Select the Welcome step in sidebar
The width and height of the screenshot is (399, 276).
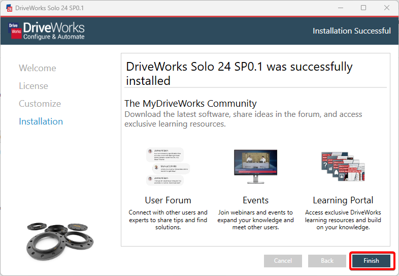tap(38, 68)
